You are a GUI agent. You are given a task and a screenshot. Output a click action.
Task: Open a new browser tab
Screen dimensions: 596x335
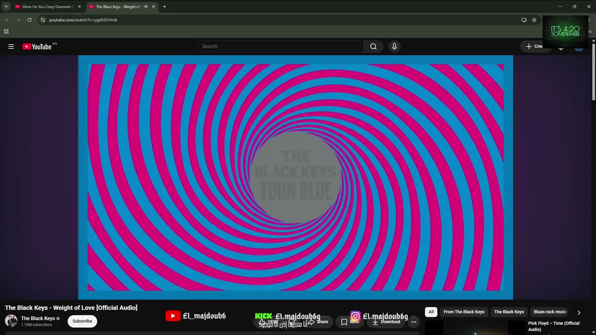click(164, 7)
